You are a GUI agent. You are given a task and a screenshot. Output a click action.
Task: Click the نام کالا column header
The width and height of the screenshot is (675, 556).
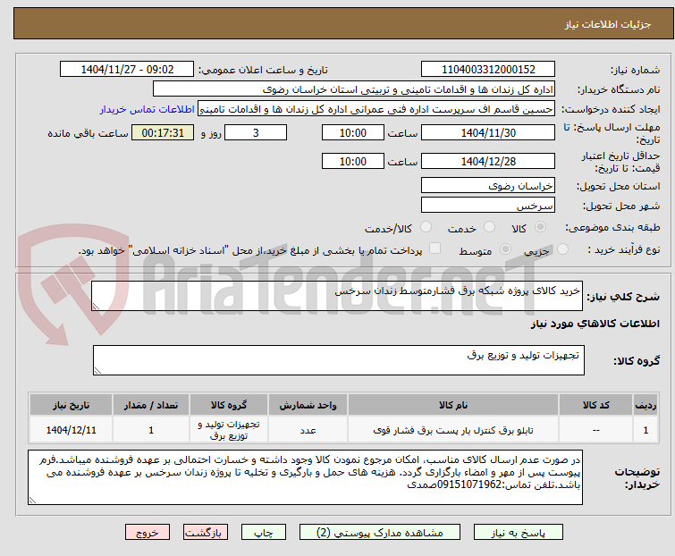(x=453, y=405)
